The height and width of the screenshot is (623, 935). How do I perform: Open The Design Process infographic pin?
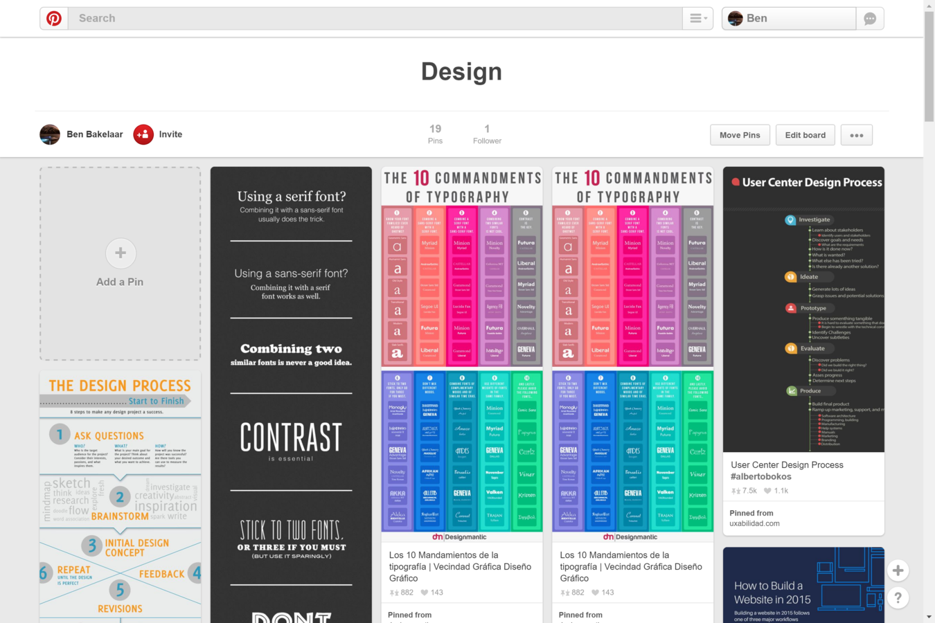point(121,497)
